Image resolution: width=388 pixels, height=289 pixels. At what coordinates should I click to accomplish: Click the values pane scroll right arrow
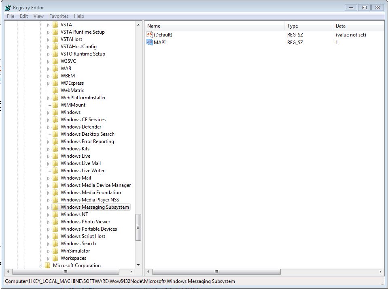coord(380,272)
